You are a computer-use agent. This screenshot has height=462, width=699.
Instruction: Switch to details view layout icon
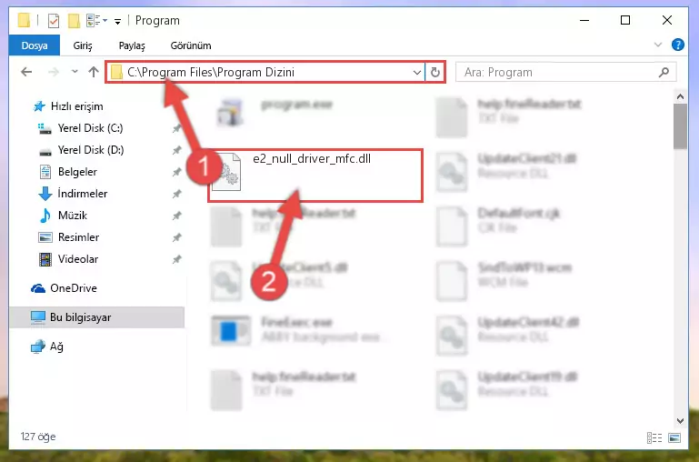click(654, 438)
